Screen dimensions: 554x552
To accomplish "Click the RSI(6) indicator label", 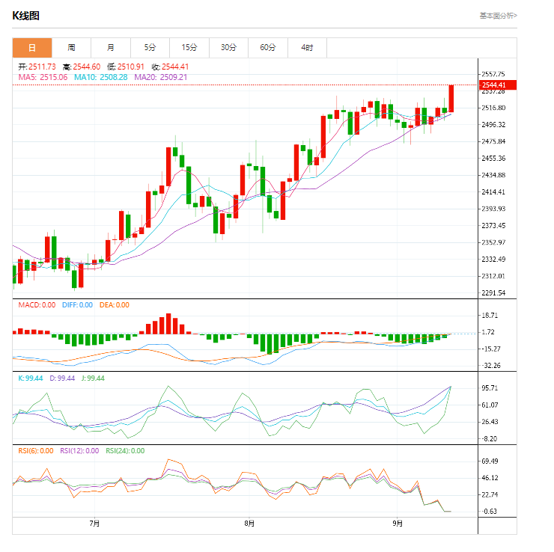I will click(36, 451).
